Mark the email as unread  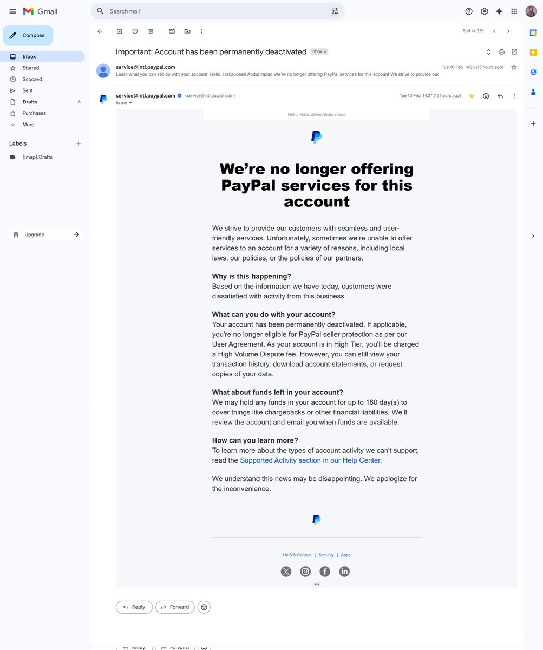tap(172, 31)
